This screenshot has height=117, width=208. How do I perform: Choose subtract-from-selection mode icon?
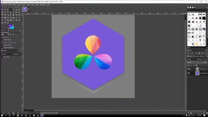pyautogui.click(x=11, y=34)
